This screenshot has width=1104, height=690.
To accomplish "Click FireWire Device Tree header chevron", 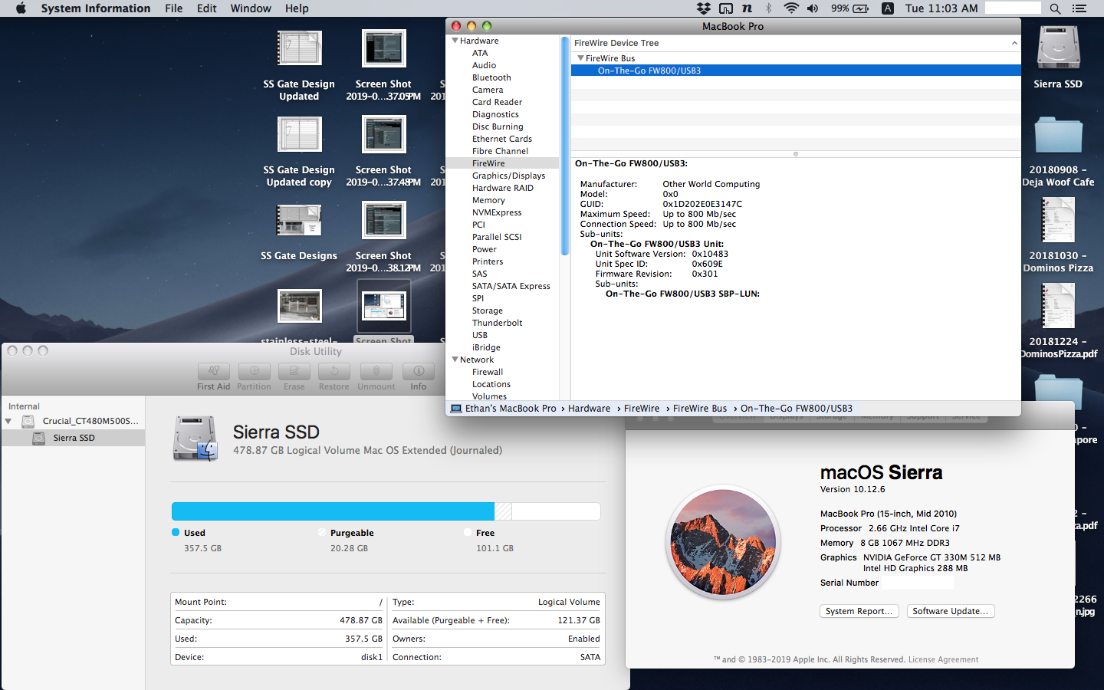I will (x=1014, y=43).
